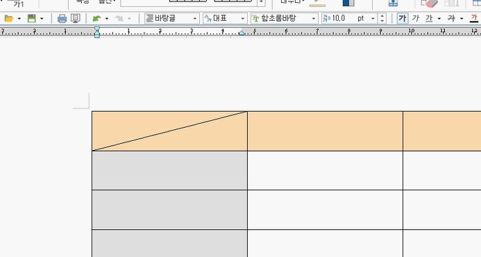Viewport: 481px width, 257px height.
Task: Click the Print icon
Action: coord(62,19)
